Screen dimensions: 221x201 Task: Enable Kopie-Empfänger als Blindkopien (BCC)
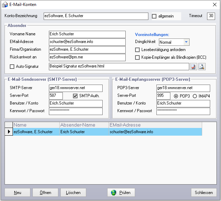[138, 57]
